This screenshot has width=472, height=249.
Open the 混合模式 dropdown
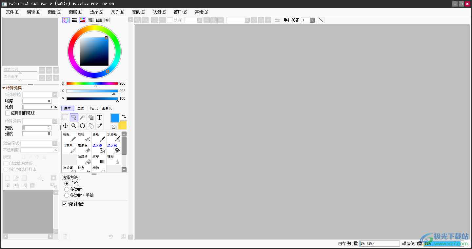55,143
